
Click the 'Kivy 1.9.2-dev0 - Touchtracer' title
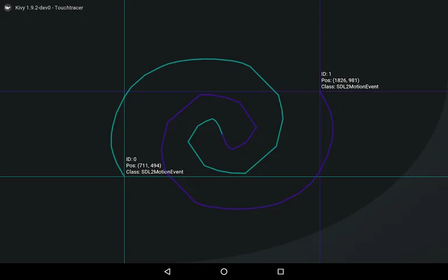click(49, 8)
